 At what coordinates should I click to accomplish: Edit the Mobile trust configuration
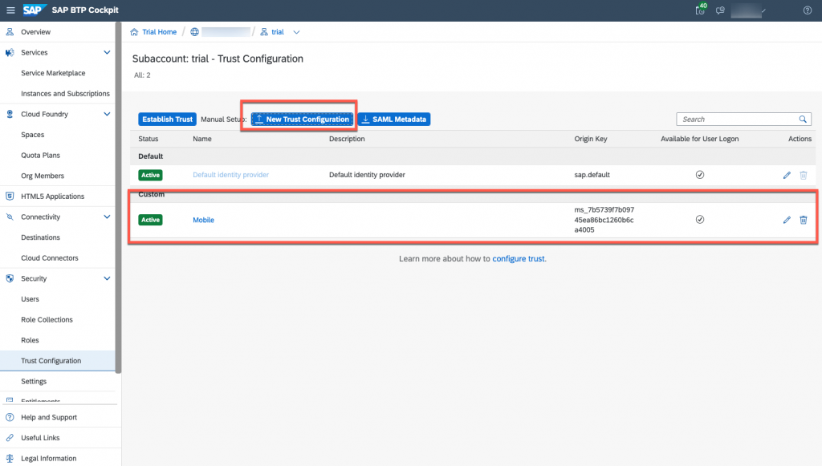coord(787,220)
